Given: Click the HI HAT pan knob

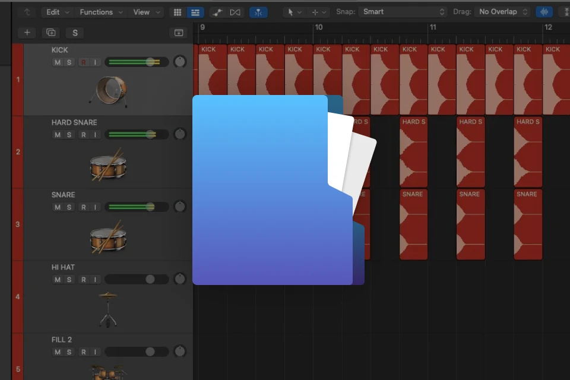Looking at the screenshot, I should point(180,279).
